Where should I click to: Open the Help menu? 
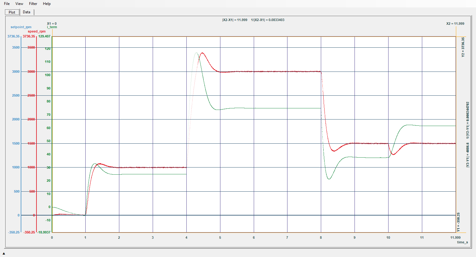[x=47, y=4]
